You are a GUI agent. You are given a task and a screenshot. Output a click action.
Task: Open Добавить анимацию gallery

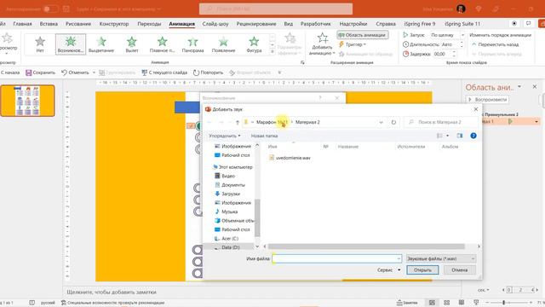click(322, 44)
